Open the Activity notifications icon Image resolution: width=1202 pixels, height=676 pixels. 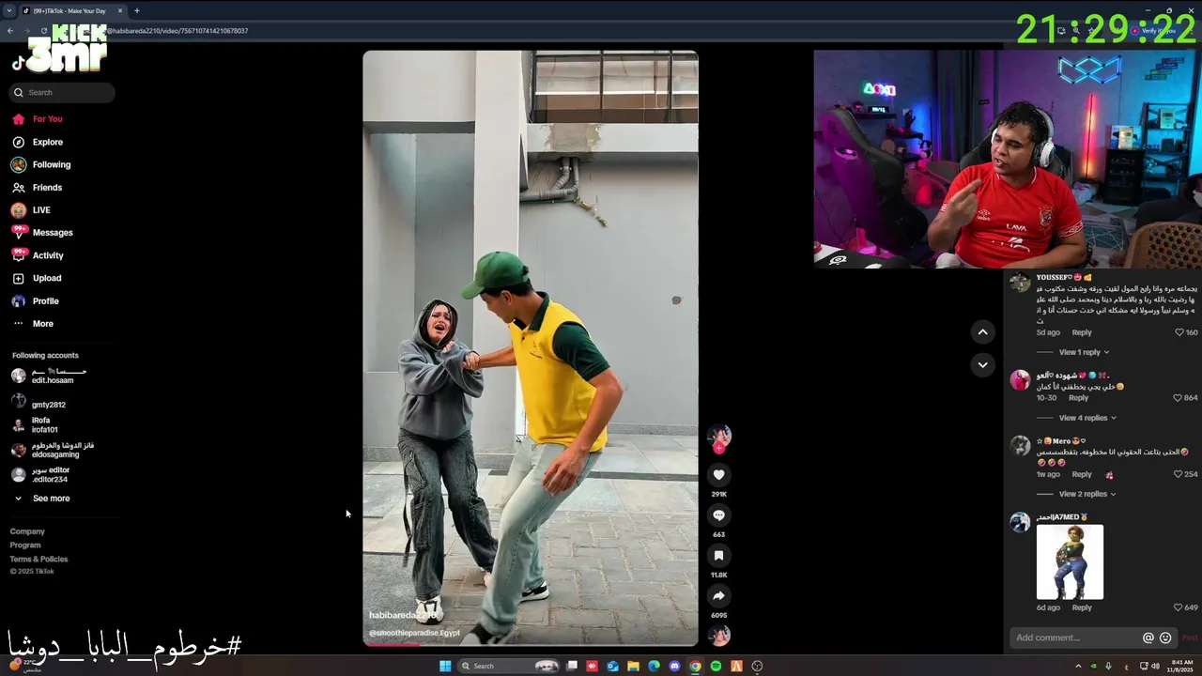tap(19, 254)
